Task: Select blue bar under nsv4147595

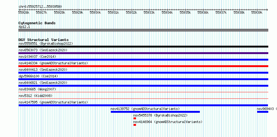Action: pos(143,105)
